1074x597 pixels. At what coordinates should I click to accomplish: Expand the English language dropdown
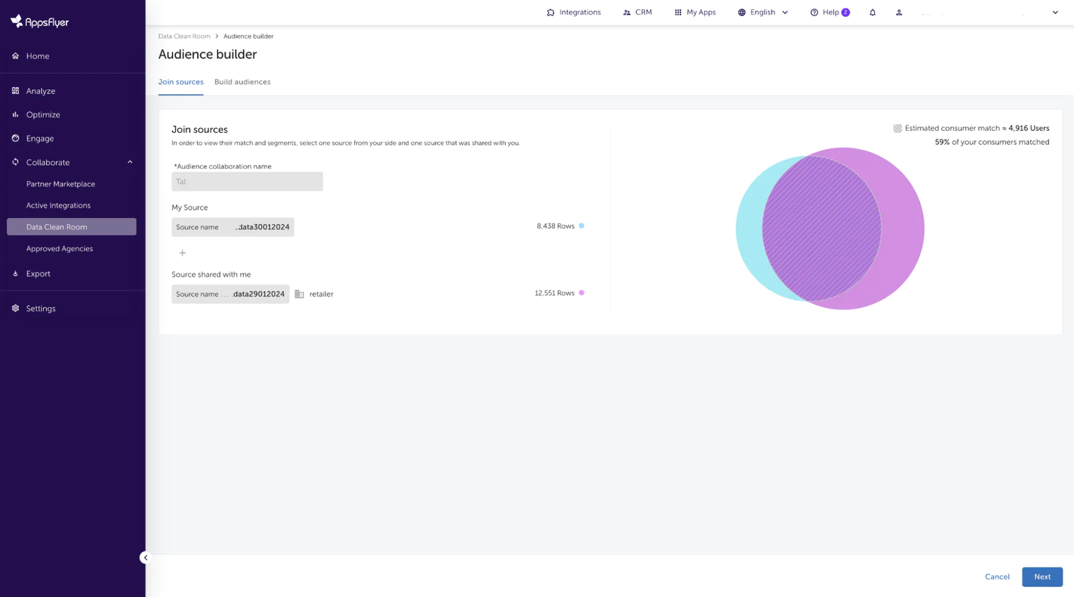point(763,13)
